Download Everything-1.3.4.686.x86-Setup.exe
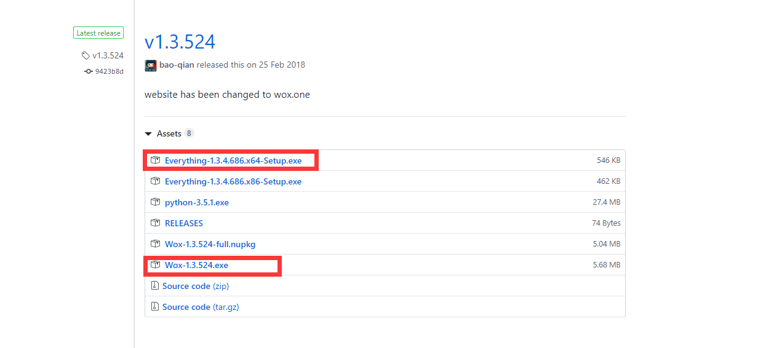The width and height of the screenshot is (758, 348). tap(233, 181)
